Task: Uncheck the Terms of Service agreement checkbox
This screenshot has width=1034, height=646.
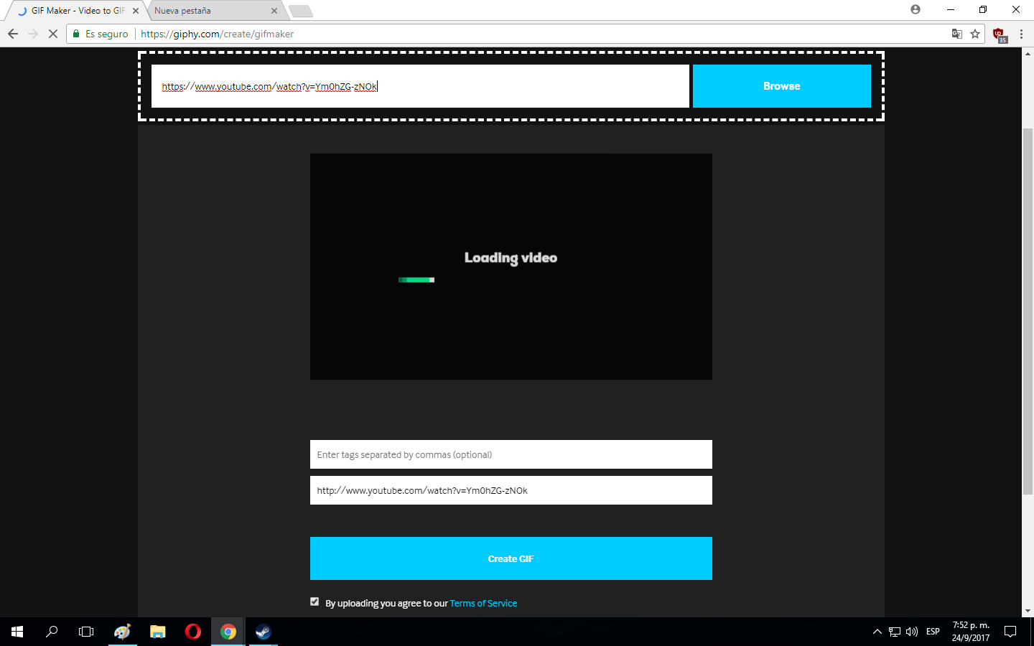Action: [315, 601]
